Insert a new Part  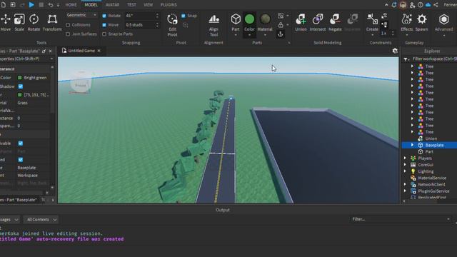pos(236,19)
